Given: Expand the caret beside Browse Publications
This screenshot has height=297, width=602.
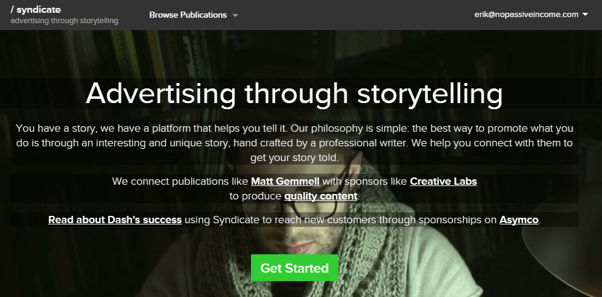Looking at the screenshot, I should click(x=236, y=15).
